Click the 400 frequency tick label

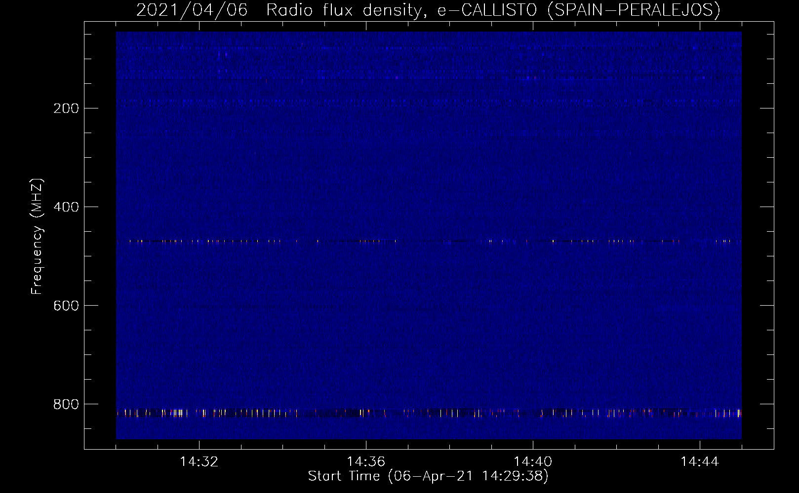click(66, 207)
